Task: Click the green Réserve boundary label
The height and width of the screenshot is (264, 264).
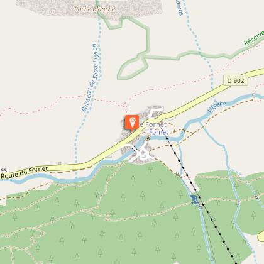Action: coord(253,38)
